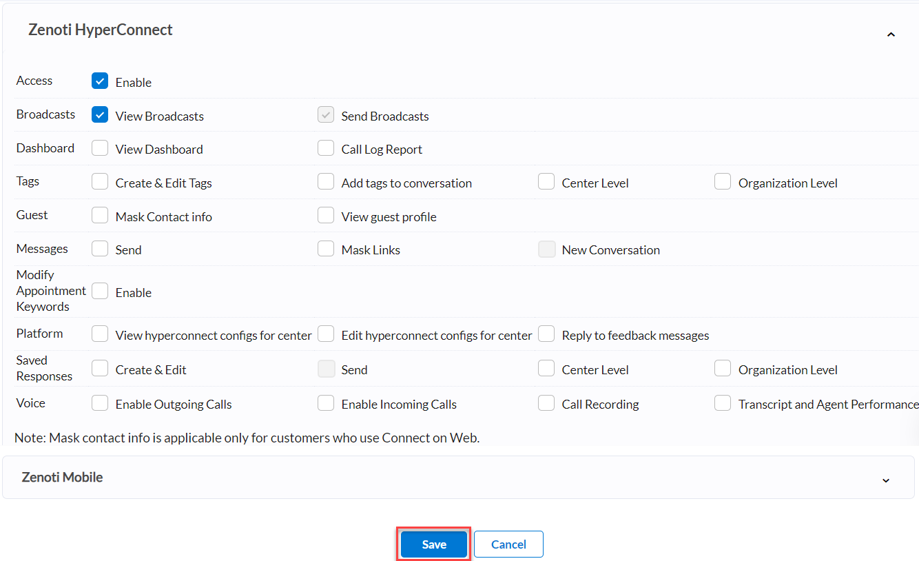Check Edit hyperconnect configs for center
The height and width of the screenshot is (561, 919).
point(326,334)
